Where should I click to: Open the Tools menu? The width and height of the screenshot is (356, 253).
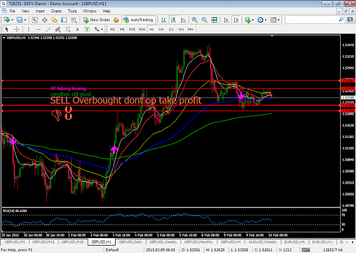[x=72, y=11]
